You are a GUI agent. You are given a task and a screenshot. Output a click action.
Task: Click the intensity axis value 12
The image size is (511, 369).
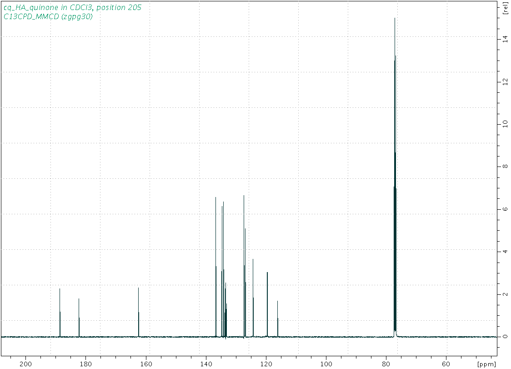tap(505, 81)
